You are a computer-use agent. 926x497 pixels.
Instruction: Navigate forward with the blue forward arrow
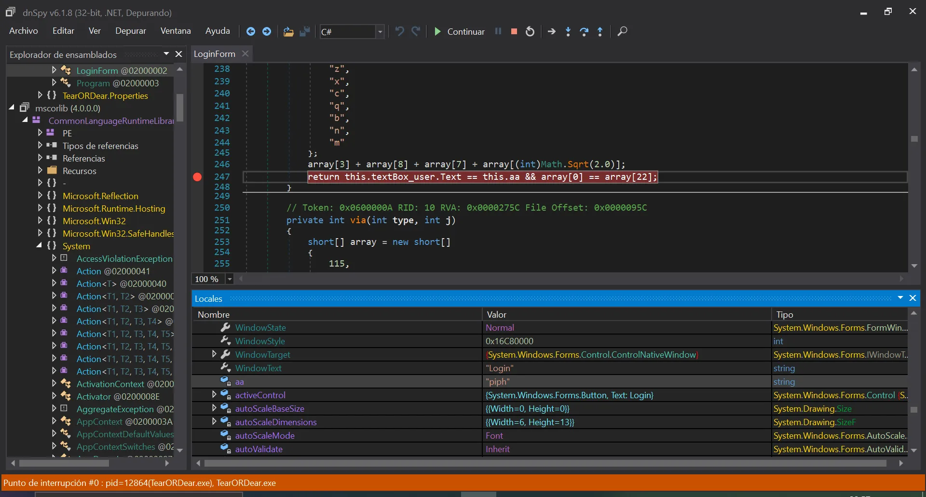267,31
